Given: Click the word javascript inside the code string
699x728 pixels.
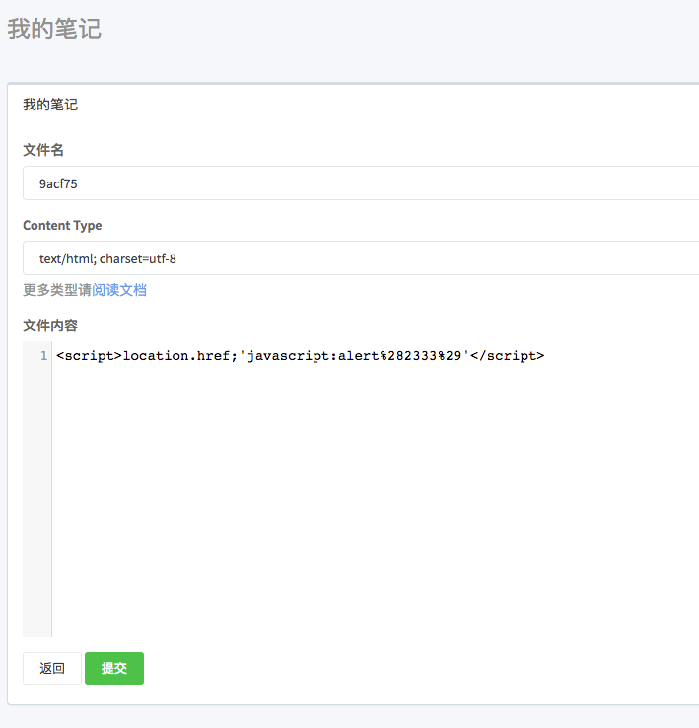Looking at the screenshot, I should click(x=288, y=356).
